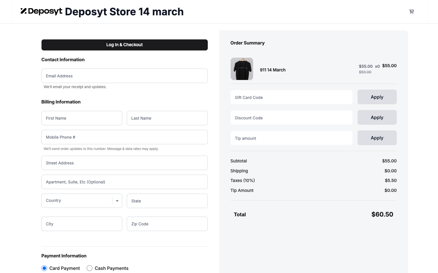The height and width of the screenshot is (273, 438).
Task: Open the 911 14 March t-shirt thumbnail
Action: (242, 69)
